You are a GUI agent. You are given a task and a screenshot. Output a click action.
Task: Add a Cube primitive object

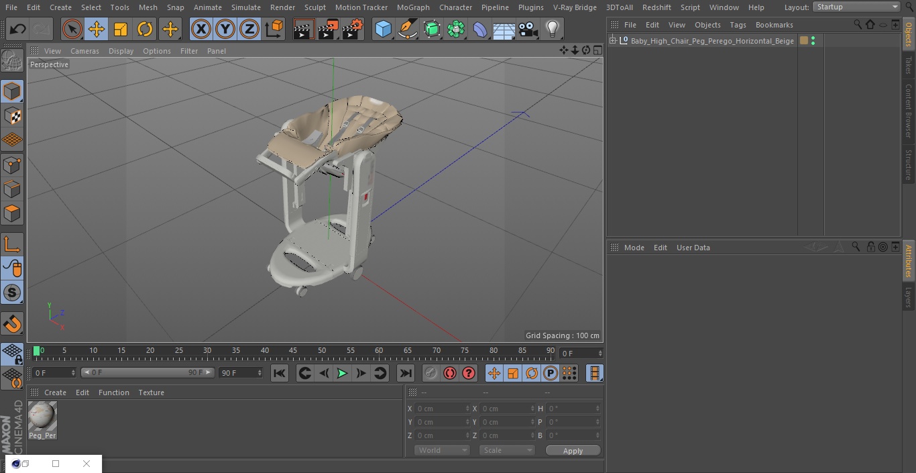pyautogui.click(x=383, y=29)
